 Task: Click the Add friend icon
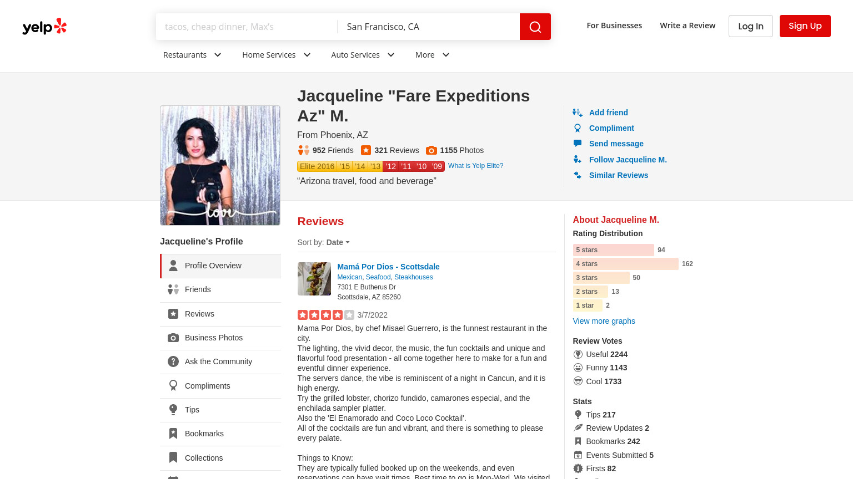coord(578,113)
